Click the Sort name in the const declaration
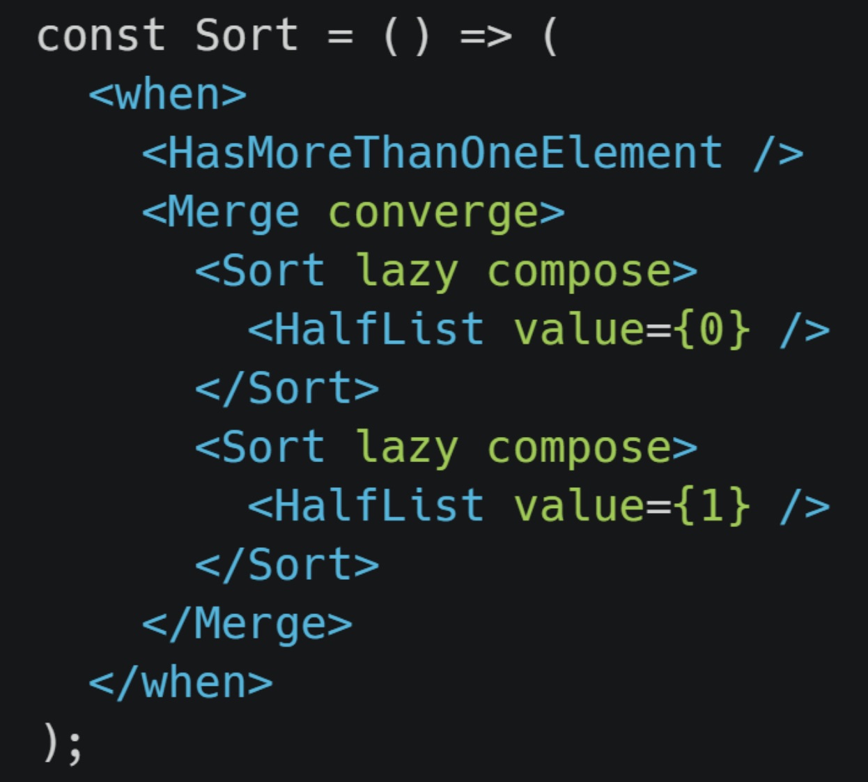 246,35
